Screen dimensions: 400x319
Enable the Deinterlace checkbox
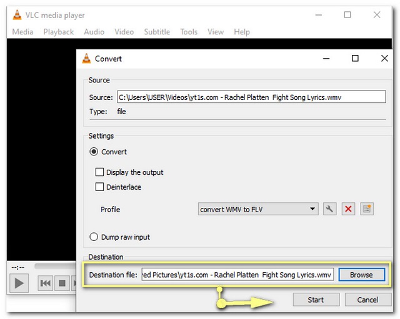(x=99, y=187)
